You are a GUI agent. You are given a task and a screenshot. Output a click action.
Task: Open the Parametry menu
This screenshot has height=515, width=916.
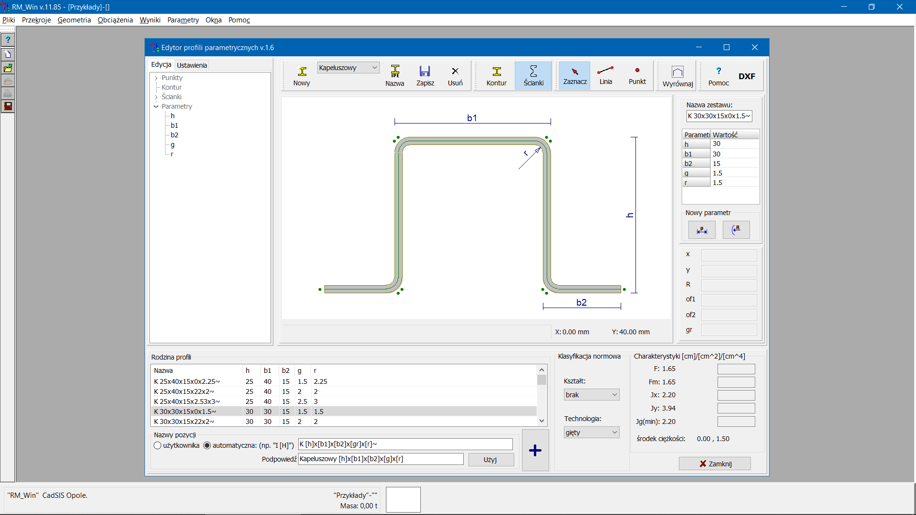[183, 20]
